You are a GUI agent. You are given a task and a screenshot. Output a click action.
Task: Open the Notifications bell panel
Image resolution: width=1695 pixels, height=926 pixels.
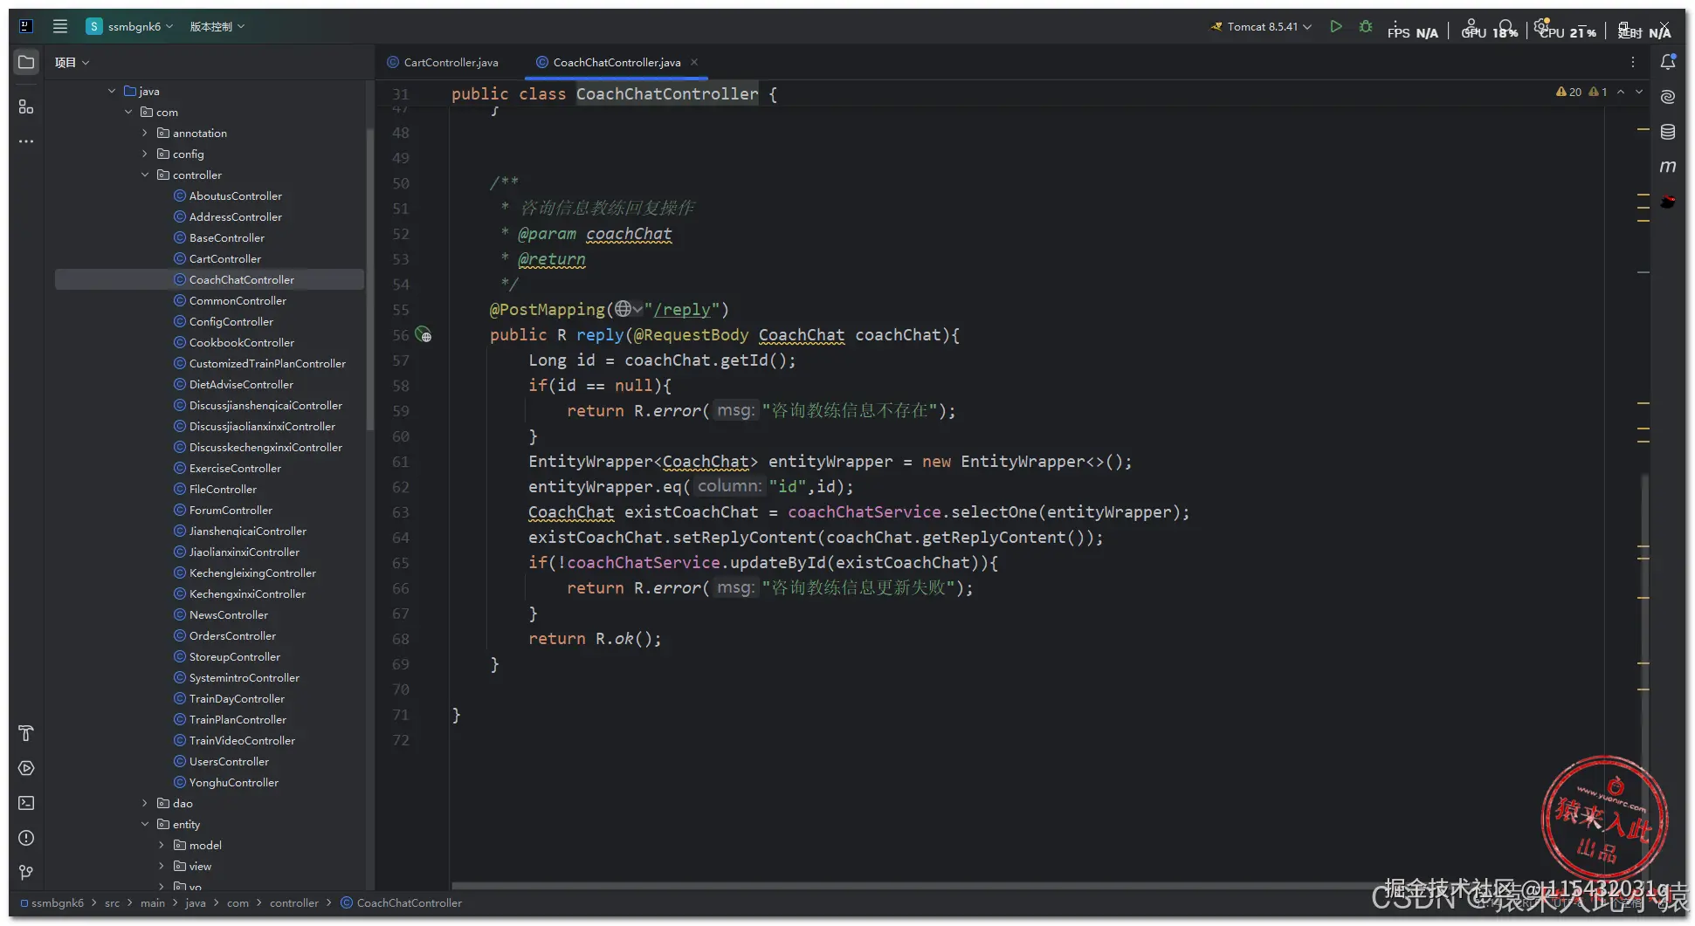1667,62
